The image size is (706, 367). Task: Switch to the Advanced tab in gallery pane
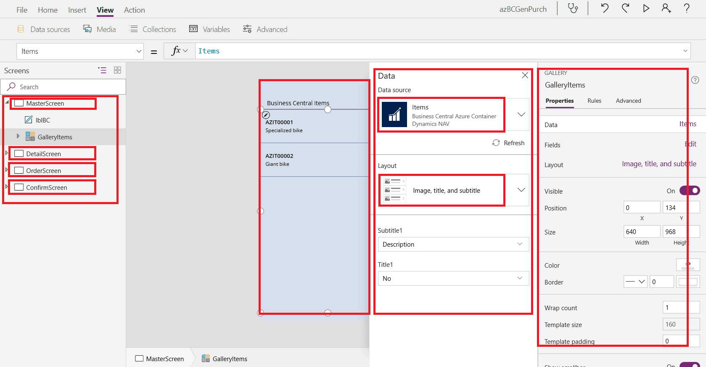point(628,101)
